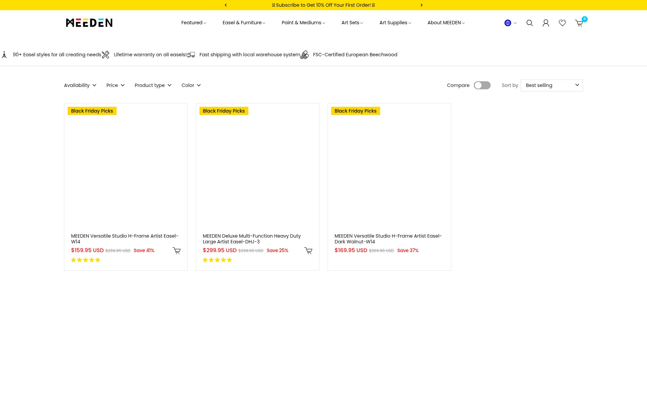Click Black Friday Picks badge on Easel-DHJ-3
The image size is (647, 393).
[x=224, y=111]
